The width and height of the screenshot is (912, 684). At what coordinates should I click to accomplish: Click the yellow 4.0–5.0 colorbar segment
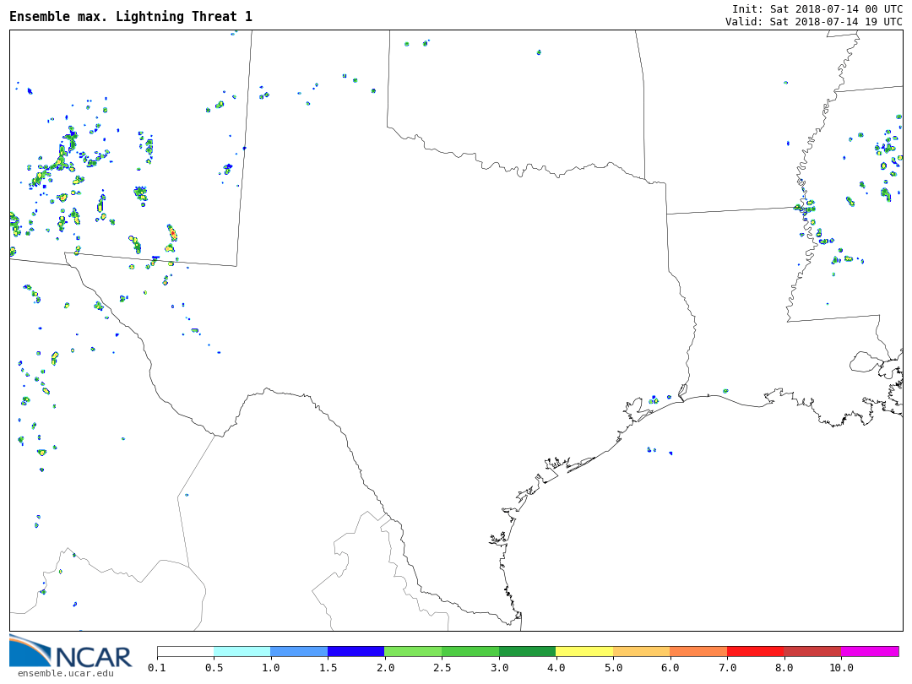584,651
